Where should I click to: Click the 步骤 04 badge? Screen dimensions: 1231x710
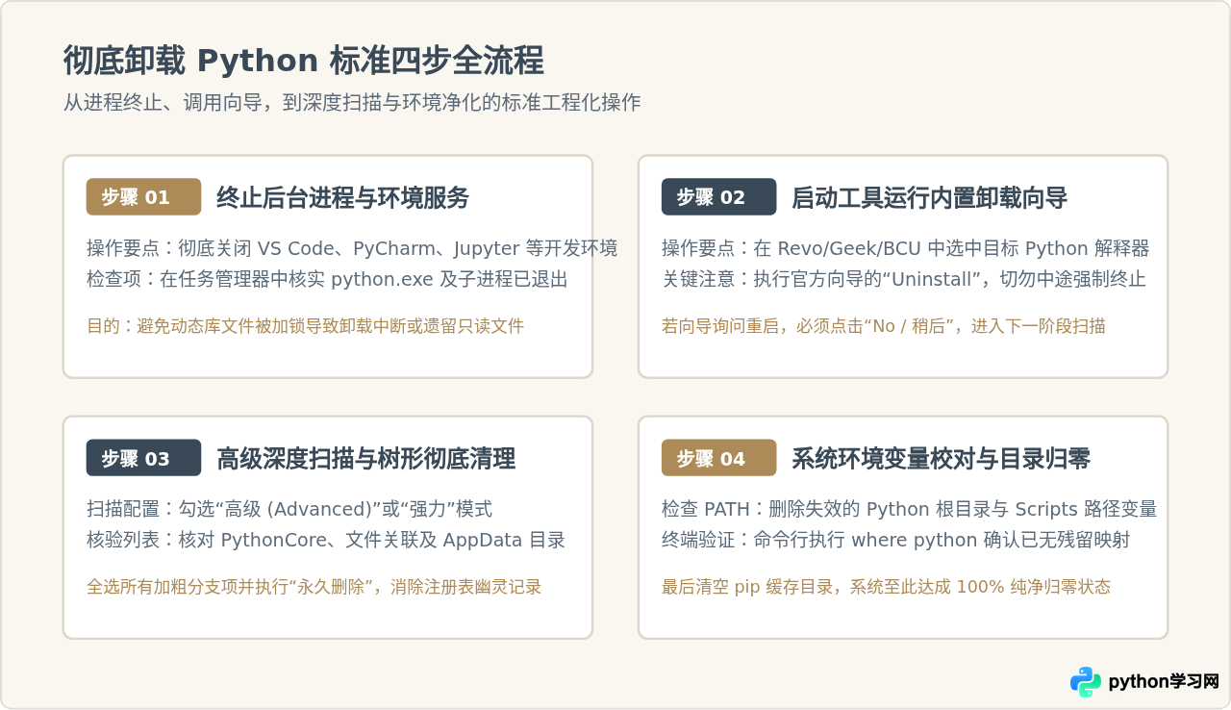[x=718, y=458]
